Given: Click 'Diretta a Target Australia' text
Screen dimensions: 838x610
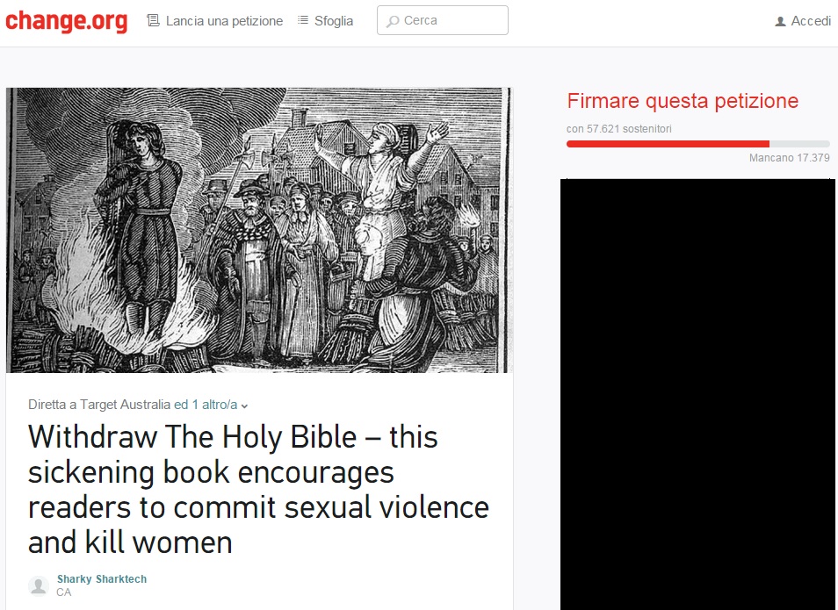Looking at the screenshot, I should point(99,405).
